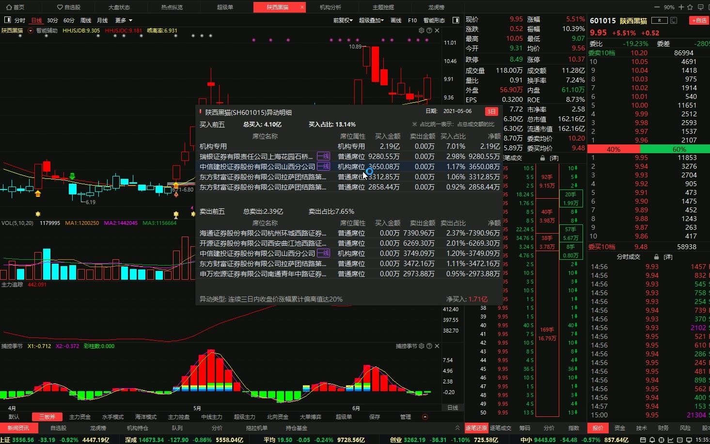Screen dimensions: 710x444
Task: Open F10 company information
Action: [x=412, y=20]
